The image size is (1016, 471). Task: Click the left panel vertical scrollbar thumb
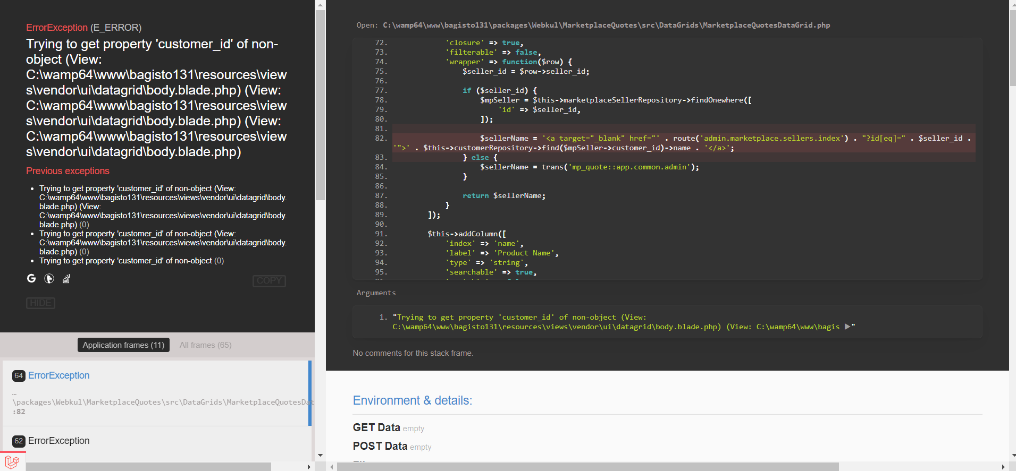tap(320, 105)
